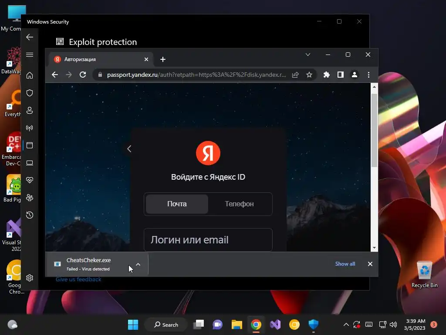Click the red Yandex Я logo
The height and width of the screenshot is (335, 446).
coord(208,153)
